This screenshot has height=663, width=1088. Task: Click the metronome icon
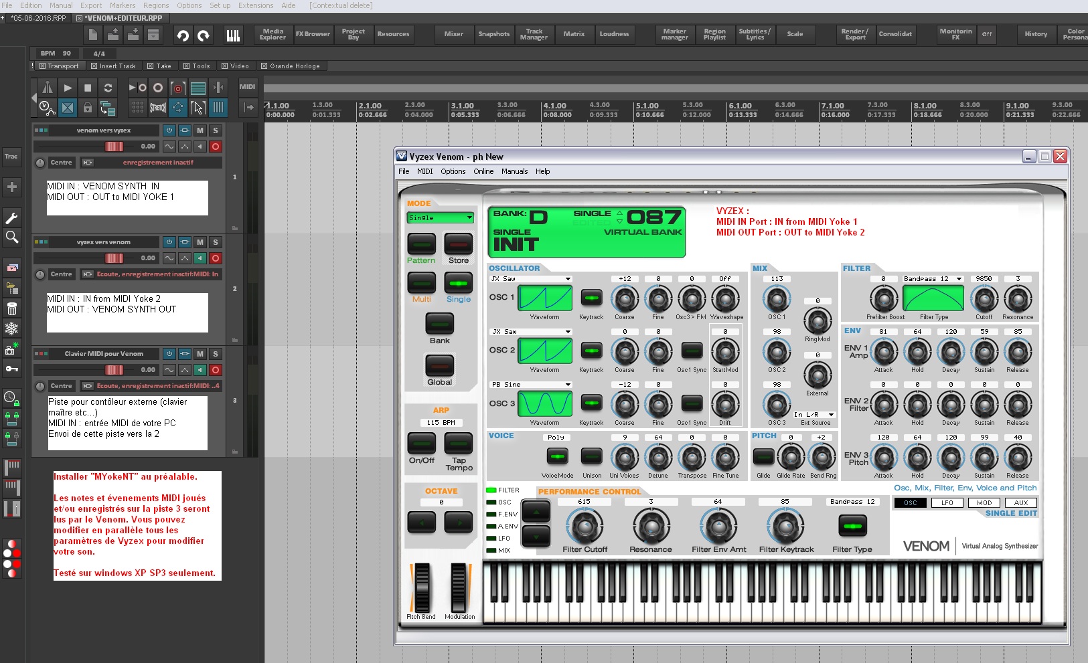tap(48, 88)
